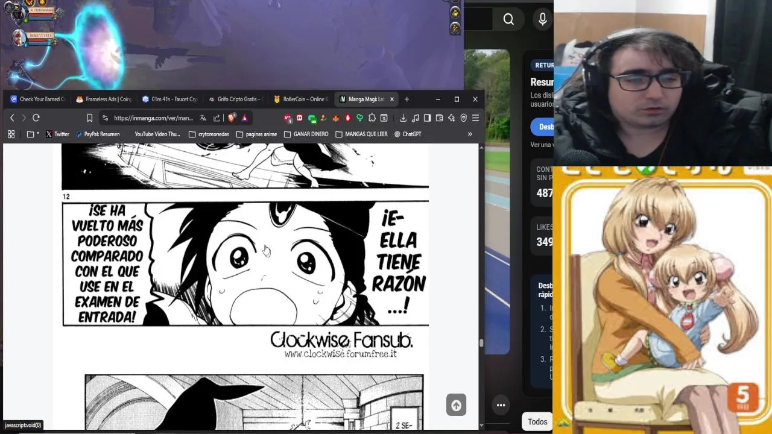Screen dimensions: 772x434
Task: Click the scroll-to-top arrow button on page
Action: [456, 405]
